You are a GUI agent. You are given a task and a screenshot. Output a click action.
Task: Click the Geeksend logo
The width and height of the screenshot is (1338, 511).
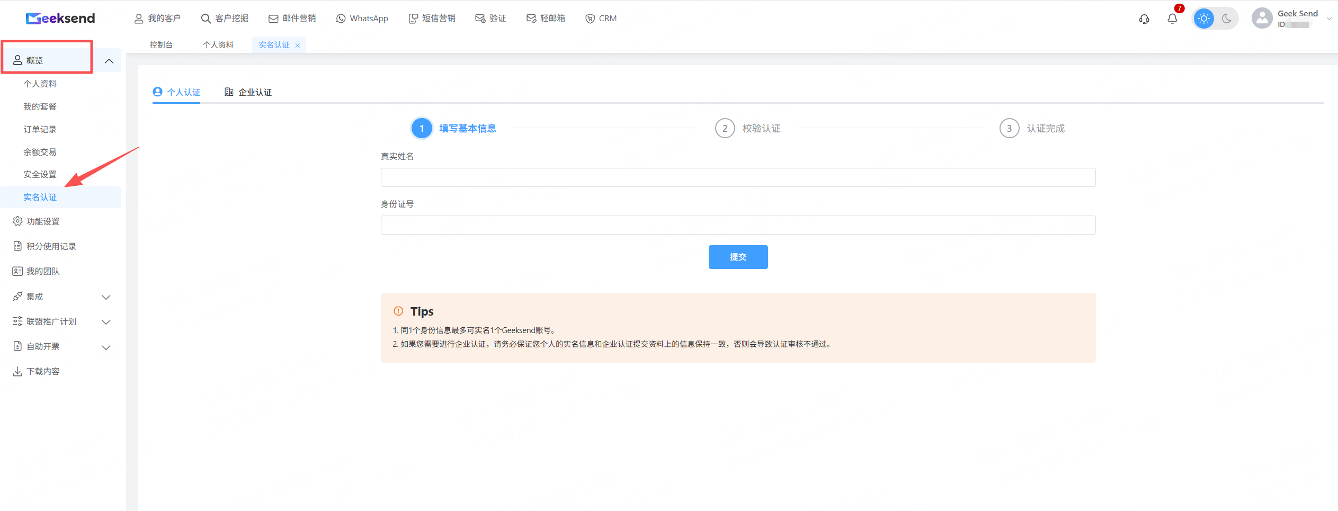60,19
